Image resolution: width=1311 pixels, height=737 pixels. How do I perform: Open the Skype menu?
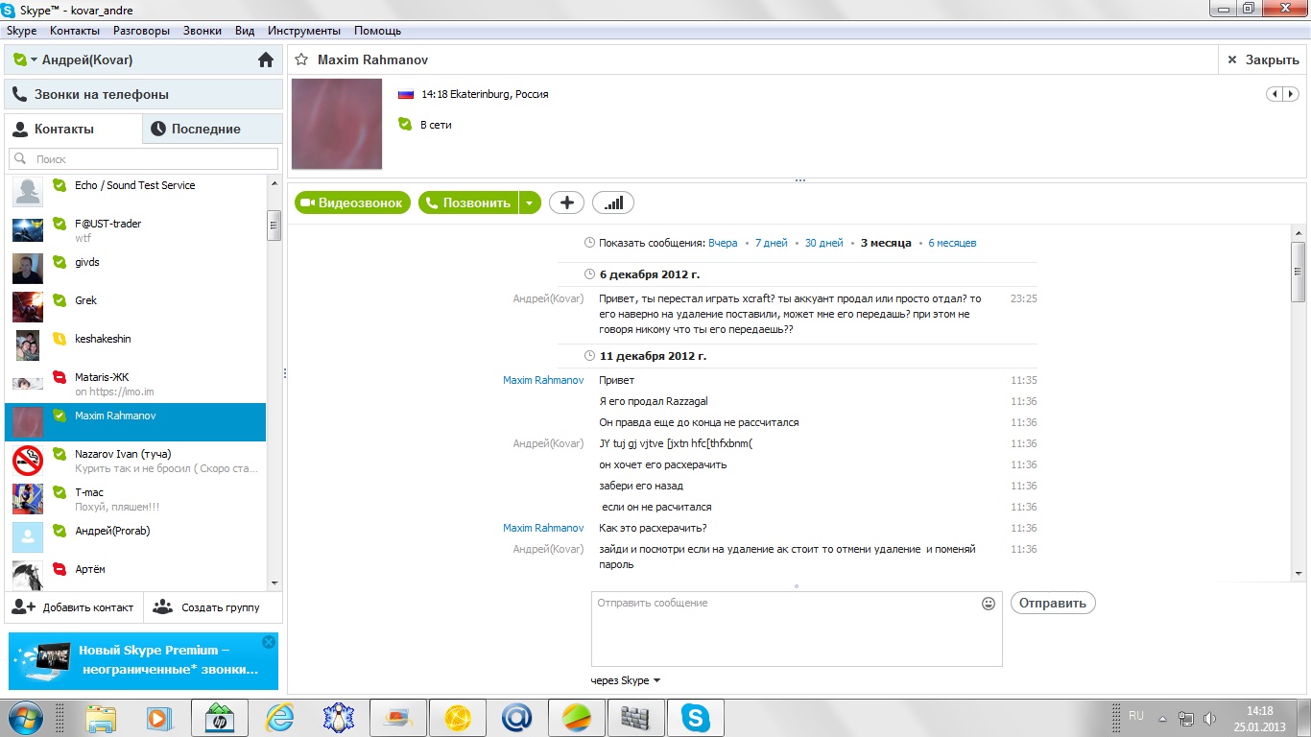[22, 31]
